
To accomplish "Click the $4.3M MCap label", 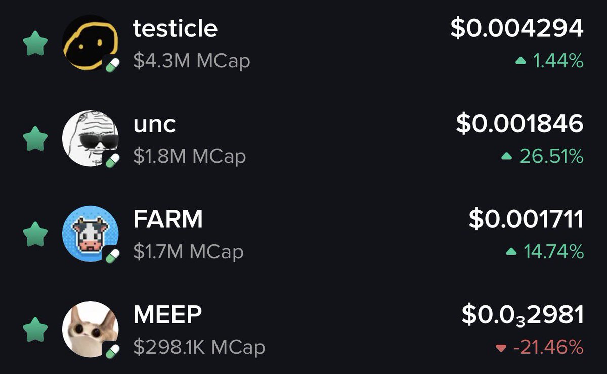I will pos(192,61).
